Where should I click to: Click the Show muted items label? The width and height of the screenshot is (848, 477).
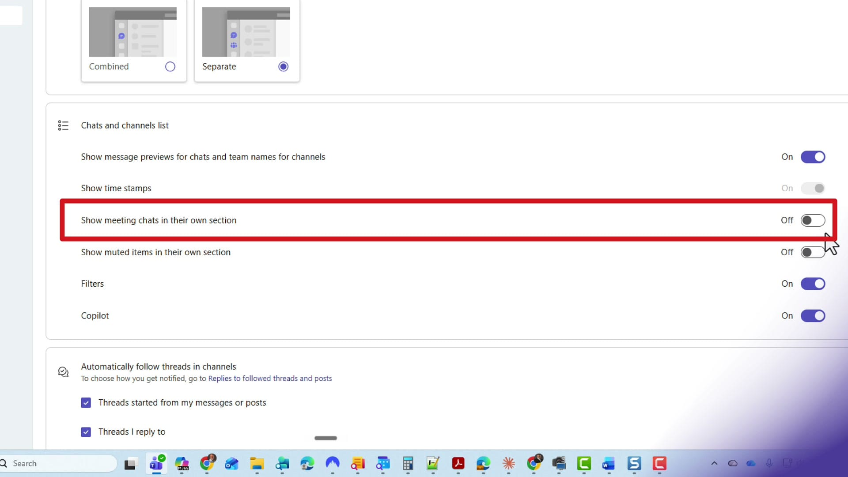[155, 252]
